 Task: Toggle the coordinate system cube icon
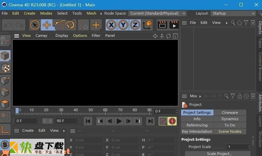pos(147,25)
